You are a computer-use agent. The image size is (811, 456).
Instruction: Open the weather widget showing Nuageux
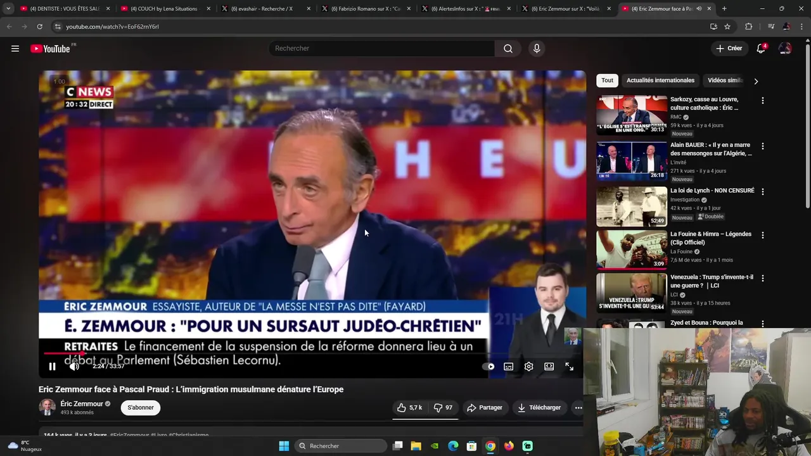25,446
